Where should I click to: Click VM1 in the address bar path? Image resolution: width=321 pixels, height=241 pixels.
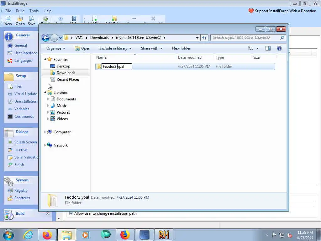(79, 38)
